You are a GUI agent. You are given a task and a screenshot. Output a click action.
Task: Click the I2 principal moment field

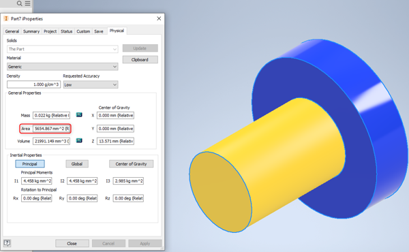82,181
